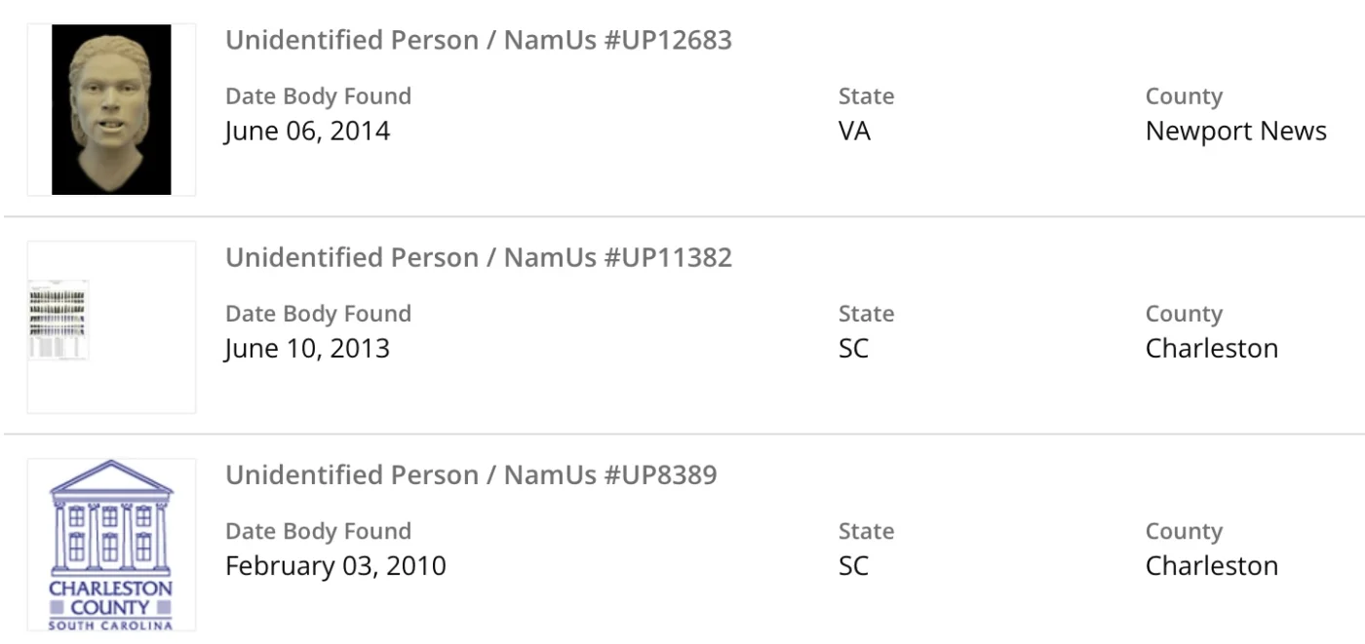The image size is (1365, 644).
Task: Open case Unidentified Person NamUs #UP12683
Action: pyautogui.click(x=478, y=40)
